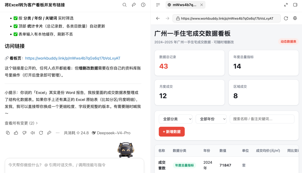Screen dimensions: 302x173
Task: Dislike the reply with thumbs down
Action: coord(24,133)
